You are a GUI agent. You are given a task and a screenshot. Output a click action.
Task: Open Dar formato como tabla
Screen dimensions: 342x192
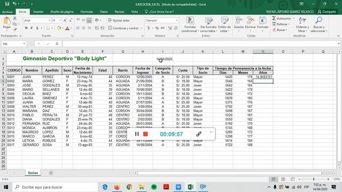tap(208, 25)
